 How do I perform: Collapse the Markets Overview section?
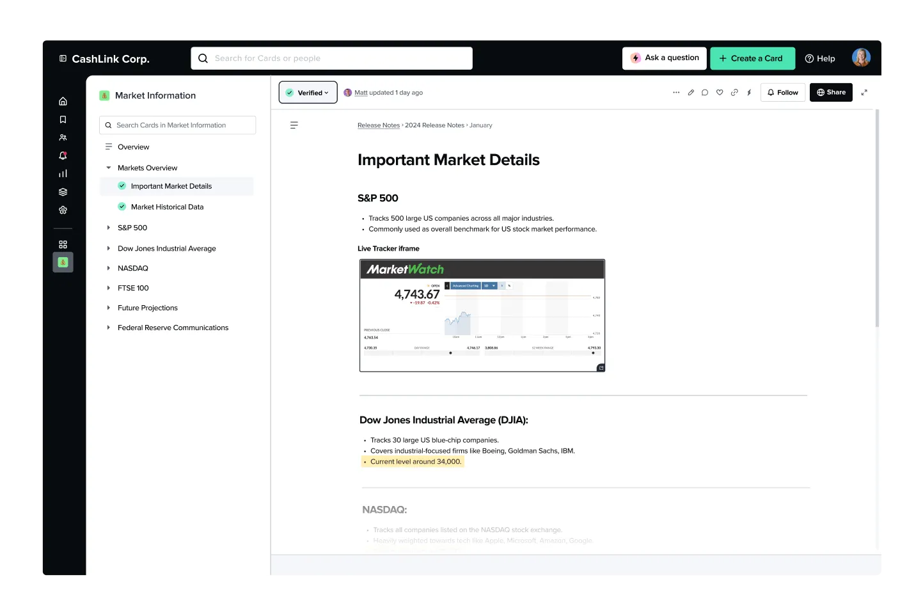pos(108,168)
